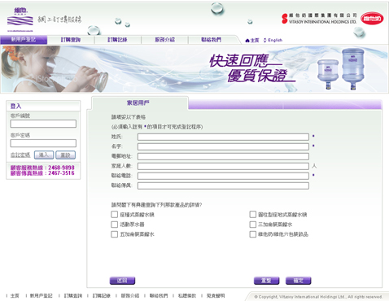389x301 pixels.
Task: Tick the 三加侖裝蒸餾水 checkbox
Action: click(x=253, y=225)
